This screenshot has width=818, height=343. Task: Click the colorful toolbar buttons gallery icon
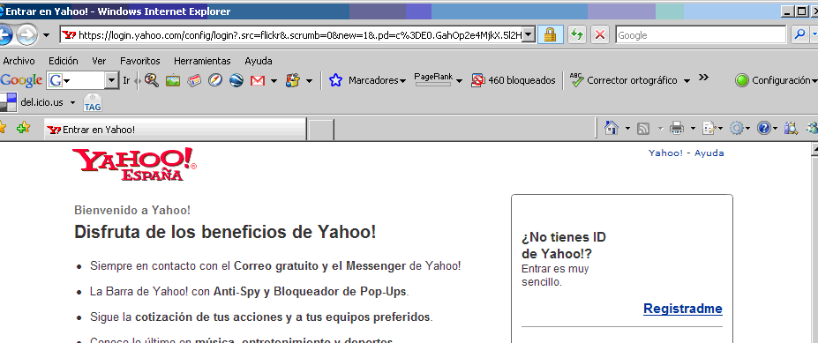[x=293, y=80]
